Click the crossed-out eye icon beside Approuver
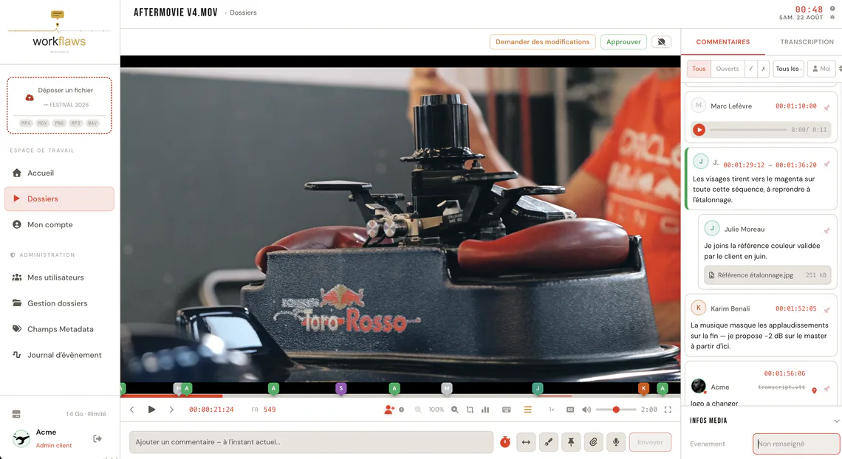Screen dimensions: 842x459 coord(662,42)
